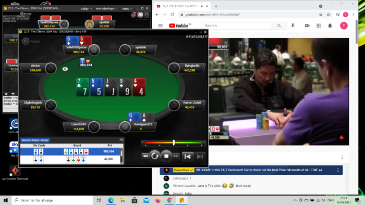This screenshot has height=205, width=365.
Task: Open YouTube notifications bell
Action: point(330,25)
